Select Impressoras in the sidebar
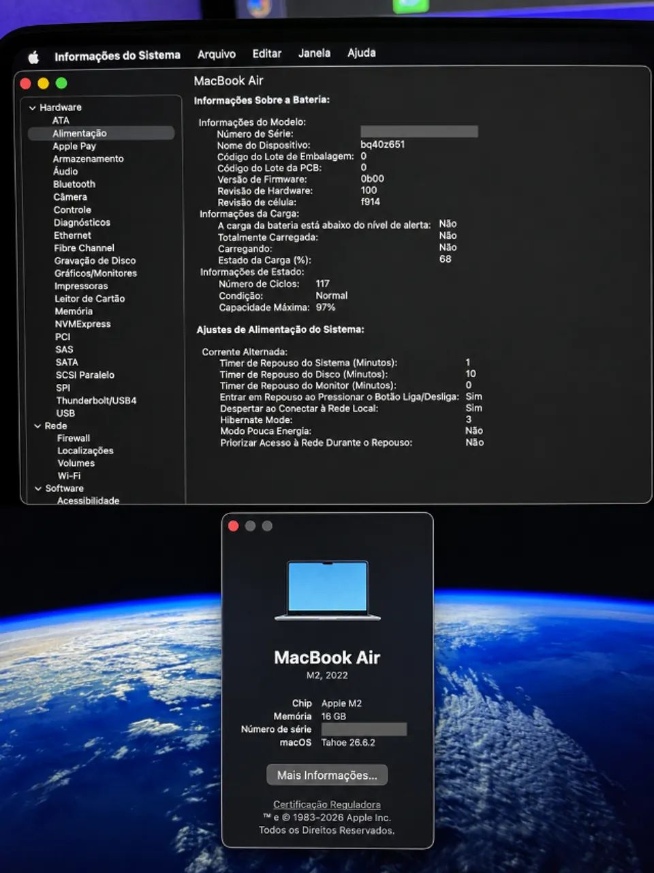 point(81,286)
